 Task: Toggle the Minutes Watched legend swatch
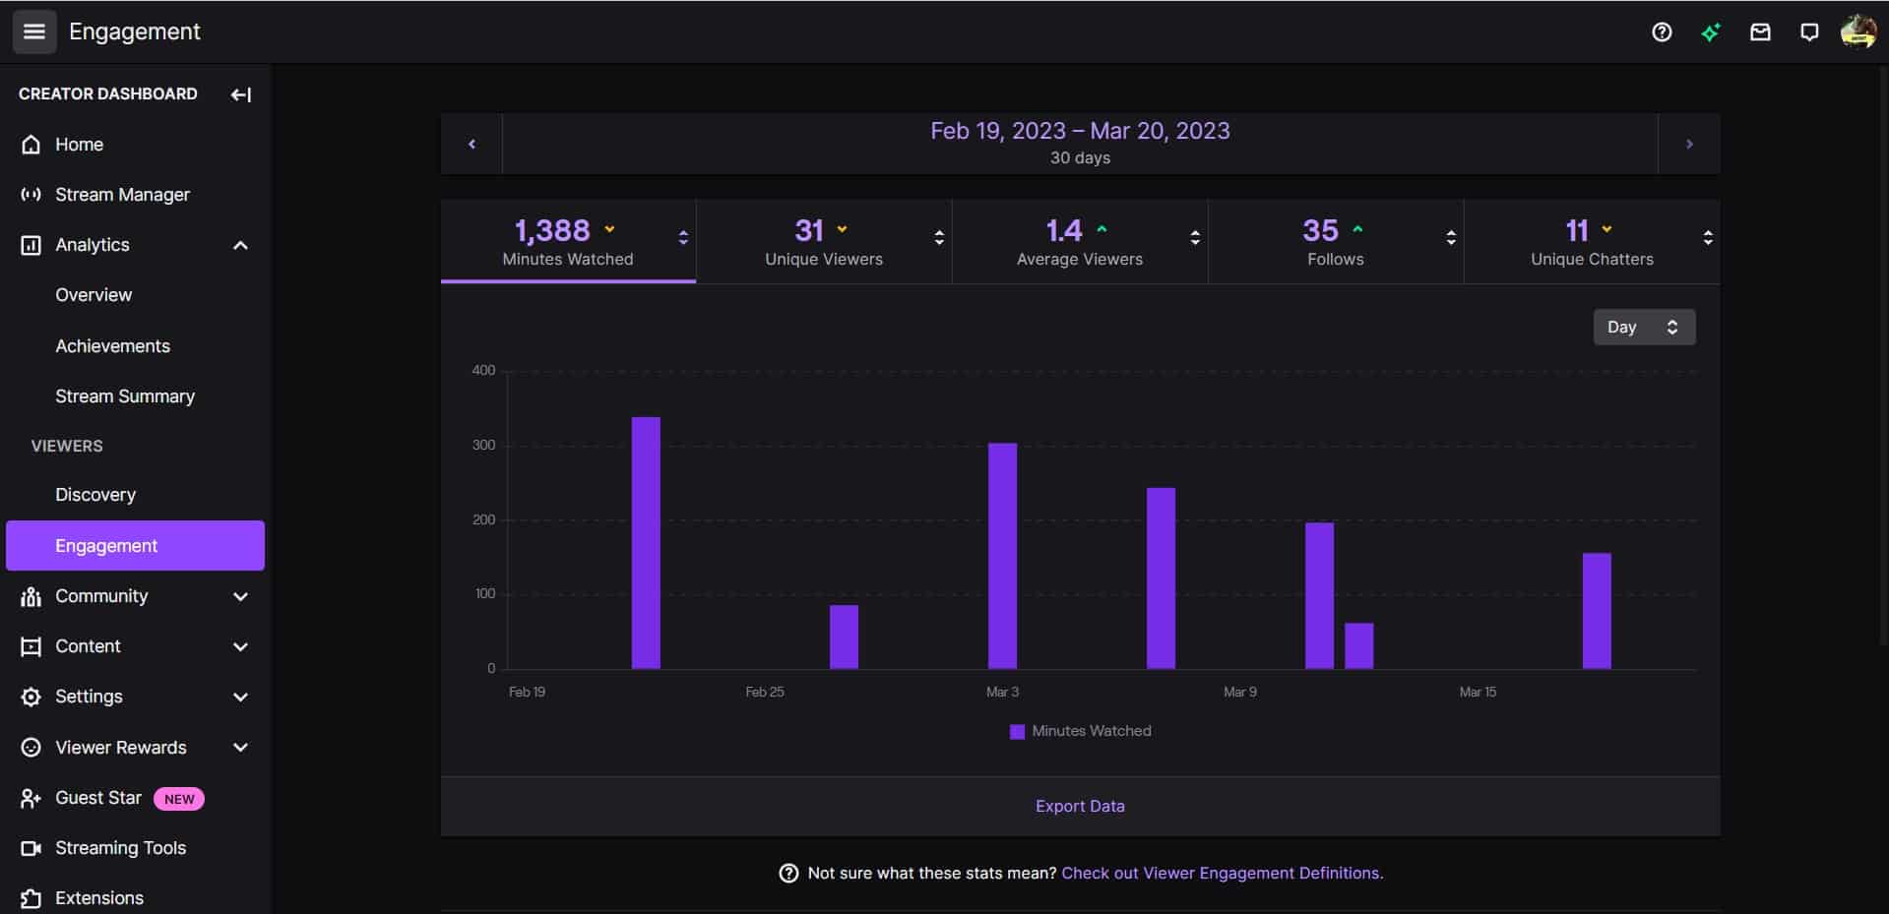(x=1017, y=731)
